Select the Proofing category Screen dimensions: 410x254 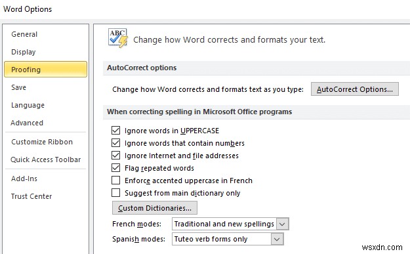click(x=45, y=70)
